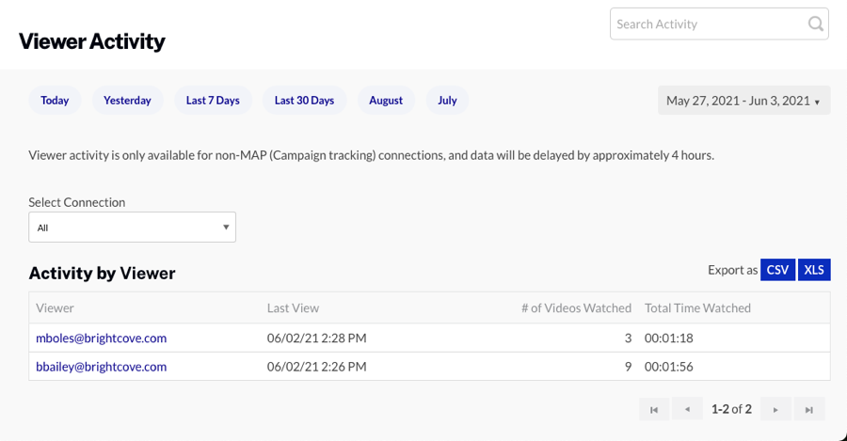847x441 pixels.
Task: Sort by Total Time Watched column
Action: 697,307
